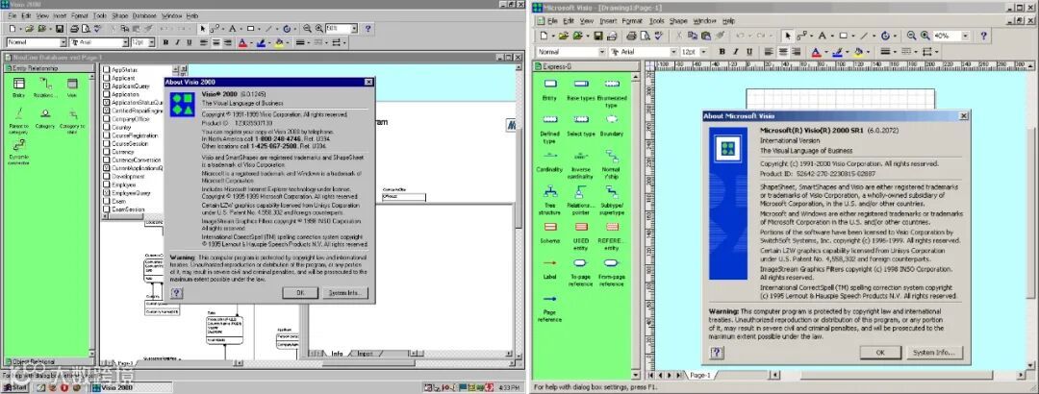Click Spelling check icon in right Microsoft Visio toolbar

pos(658,36)
